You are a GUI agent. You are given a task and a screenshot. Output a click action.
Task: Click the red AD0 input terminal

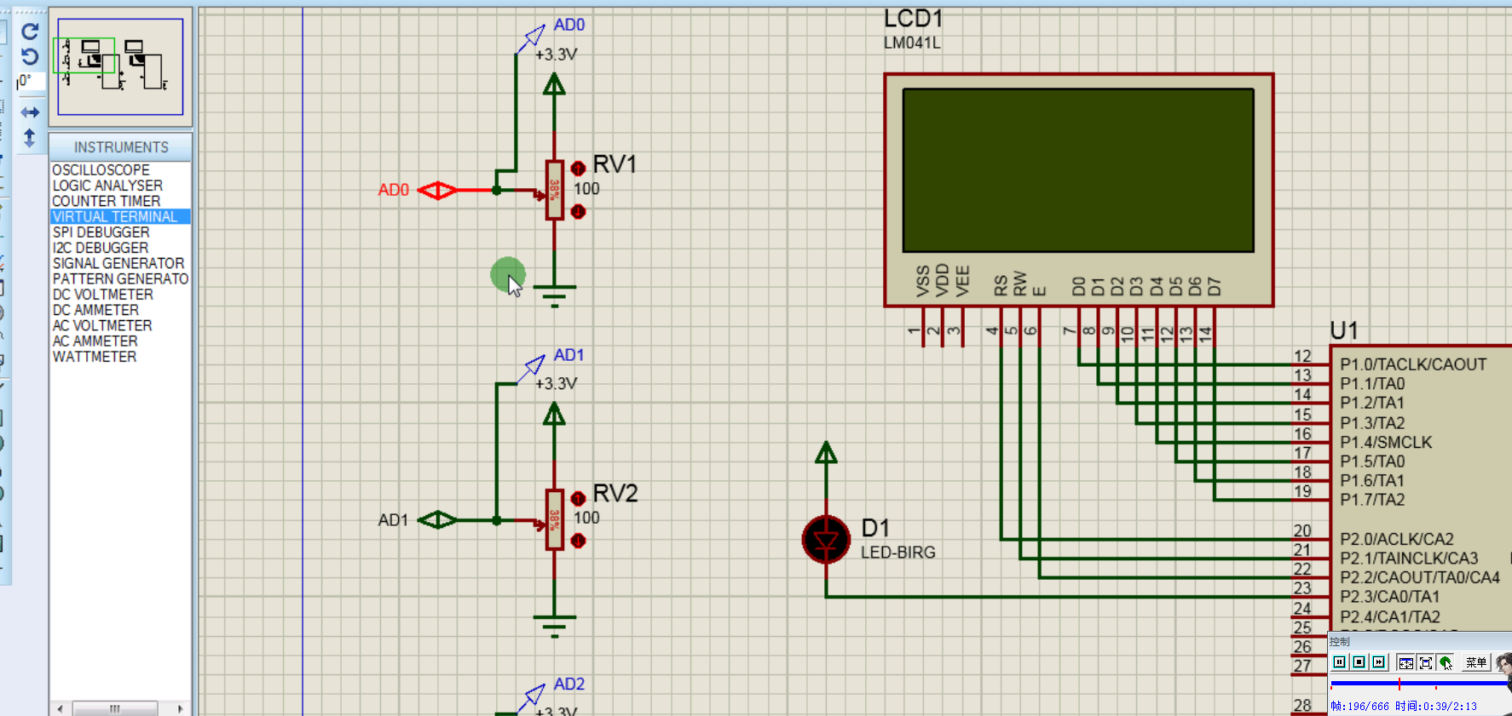click(437, 191)
